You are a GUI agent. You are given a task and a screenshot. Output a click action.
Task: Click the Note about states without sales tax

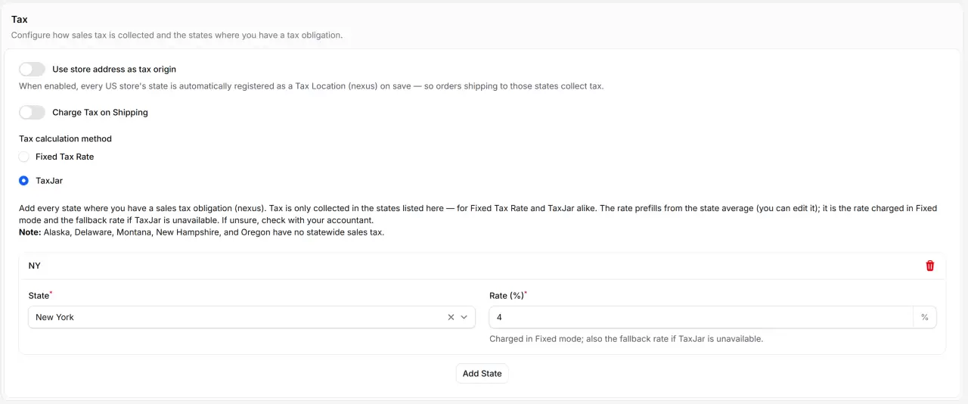202,232
